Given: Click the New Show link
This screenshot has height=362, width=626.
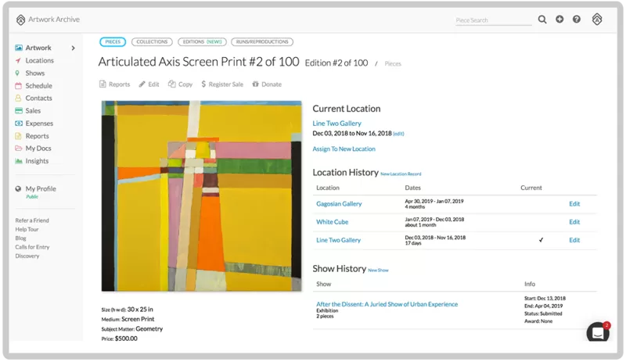Looking at the screenshot, I should point(378,271).
